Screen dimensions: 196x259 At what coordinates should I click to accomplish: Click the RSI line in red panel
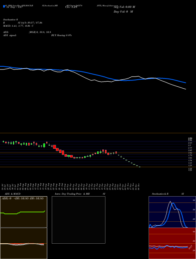point(168,247)
